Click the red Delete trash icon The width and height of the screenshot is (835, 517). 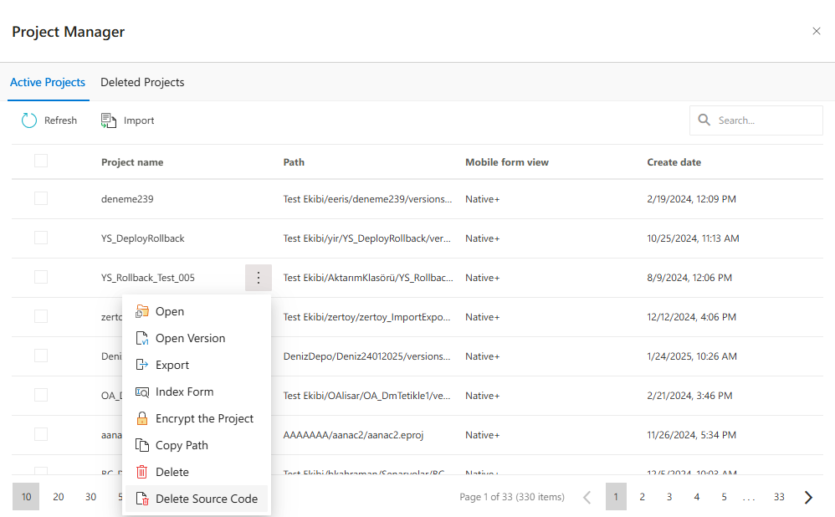(x=141, y=472)
